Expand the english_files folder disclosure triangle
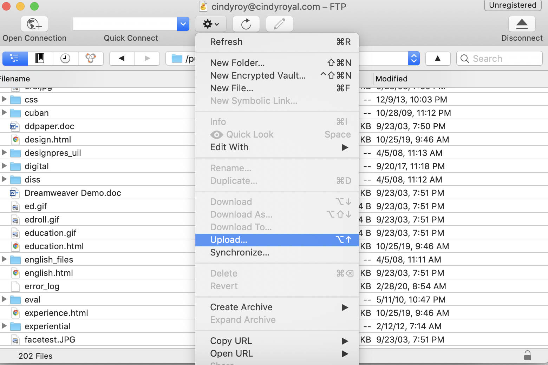548x365 pixels. point(4,259)
